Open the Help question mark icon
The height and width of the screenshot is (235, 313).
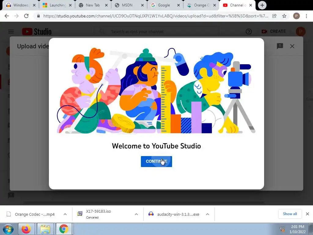coord(249,32)
